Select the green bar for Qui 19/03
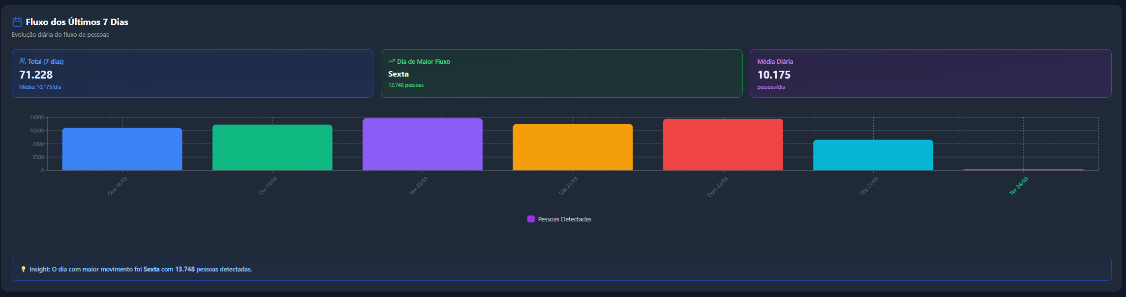 [x=273, y=148]
